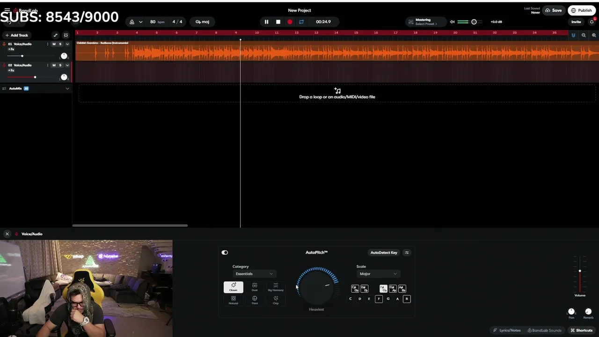
Task: Open the metronome options chevron
Action: 140,22
